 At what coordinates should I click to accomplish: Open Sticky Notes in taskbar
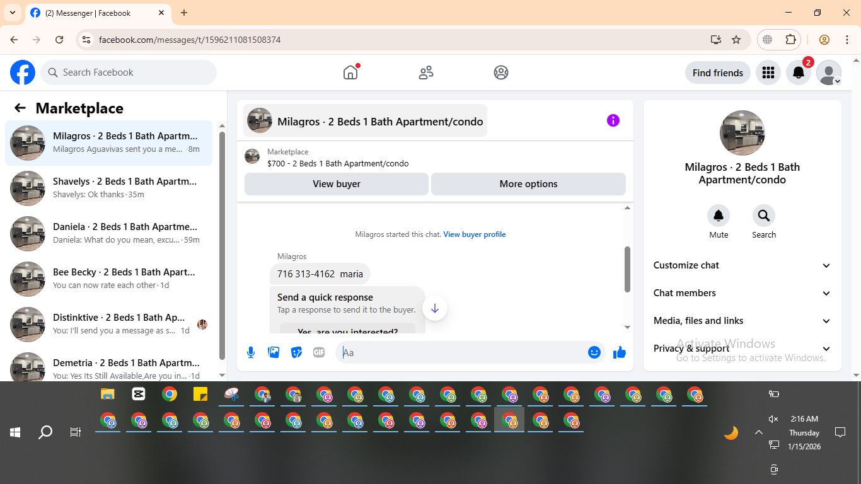tap(200, 395)
